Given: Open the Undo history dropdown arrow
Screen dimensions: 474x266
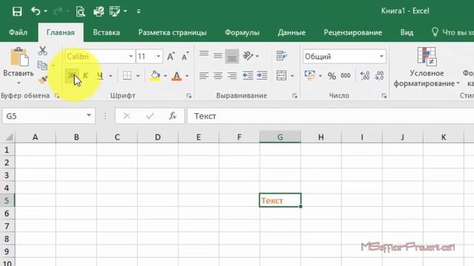Looking at the screenshot, I should pyautogui.click(x=46, y=12).
